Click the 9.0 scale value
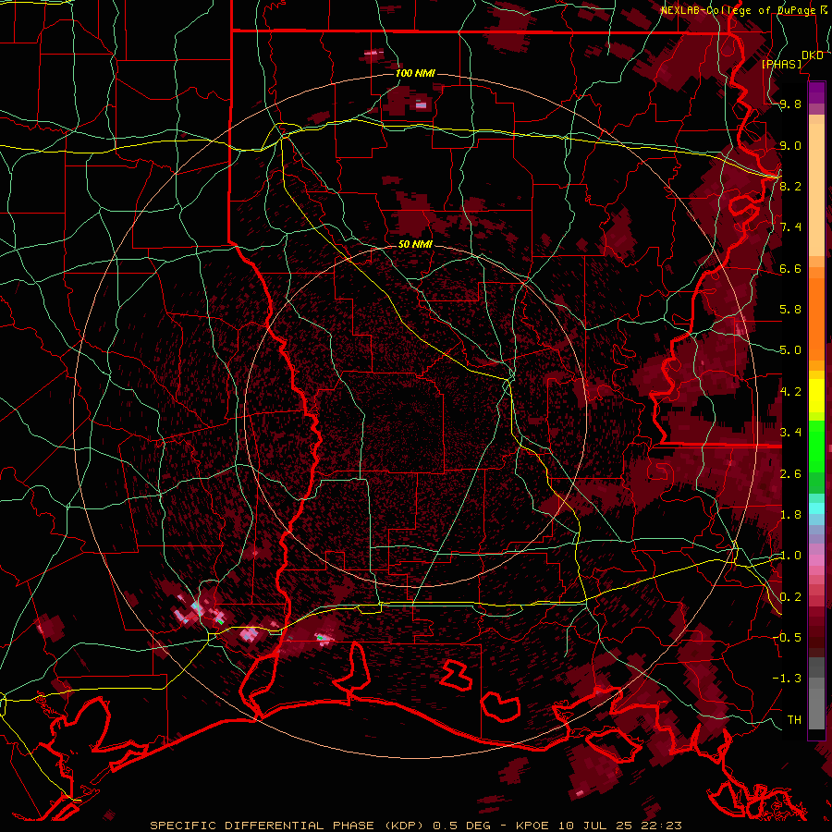Screen dimensions: 832x832 (x=790, y=146)
